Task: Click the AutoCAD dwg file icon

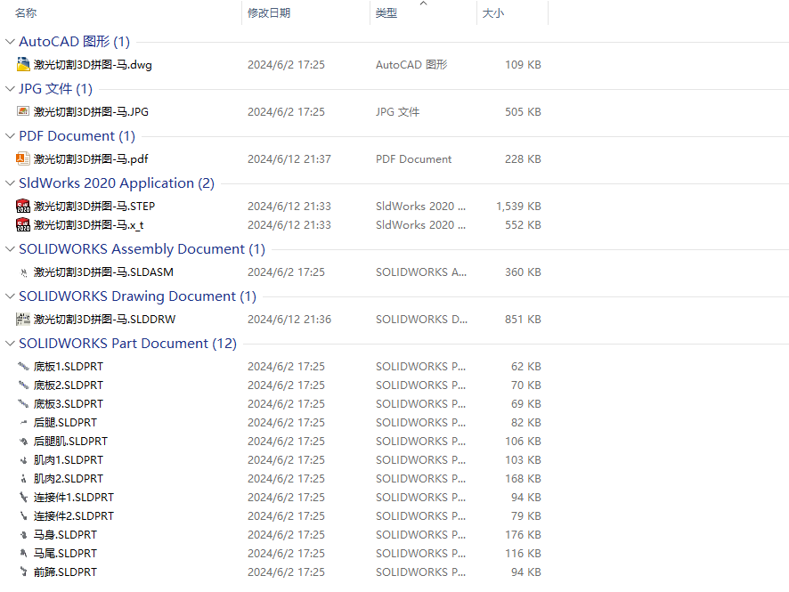Action: (x=23, y=64)
